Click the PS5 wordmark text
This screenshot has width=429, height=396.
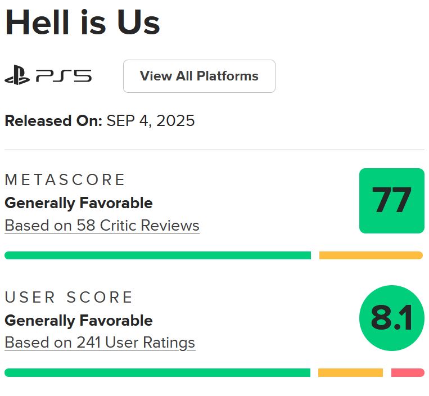point(64,76)
